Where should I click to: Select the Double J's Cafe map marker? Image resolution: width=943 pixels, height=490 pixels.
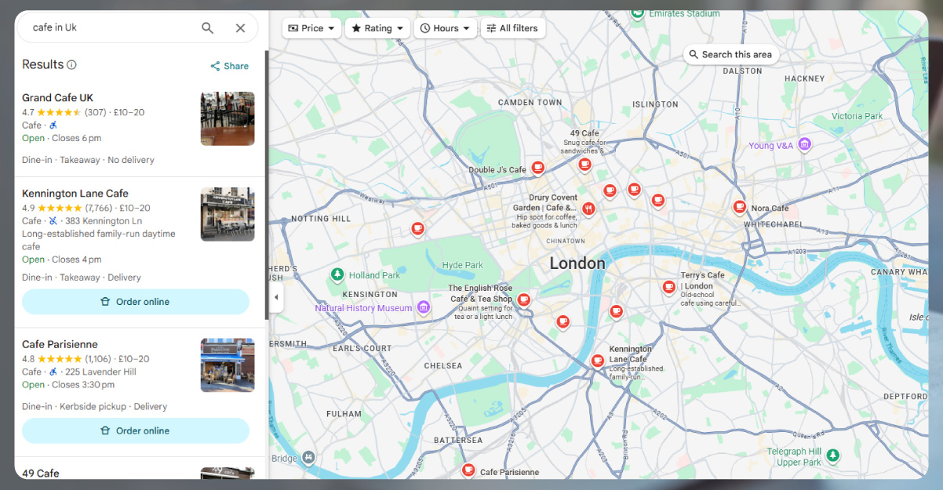[x=537, y=167]
